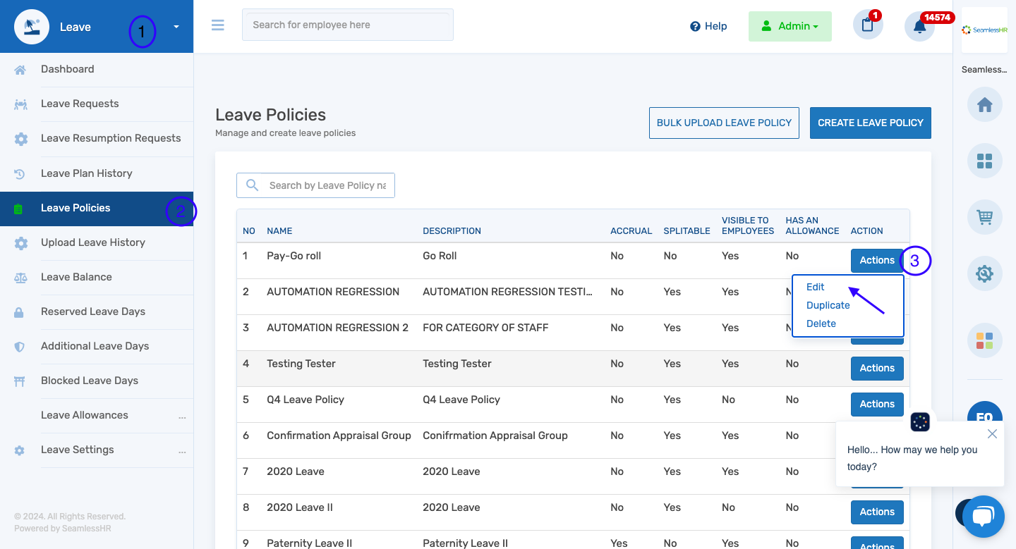Open the home icon in right sidebar
The image size is (1016, 549).
click(x=984, y=105)
